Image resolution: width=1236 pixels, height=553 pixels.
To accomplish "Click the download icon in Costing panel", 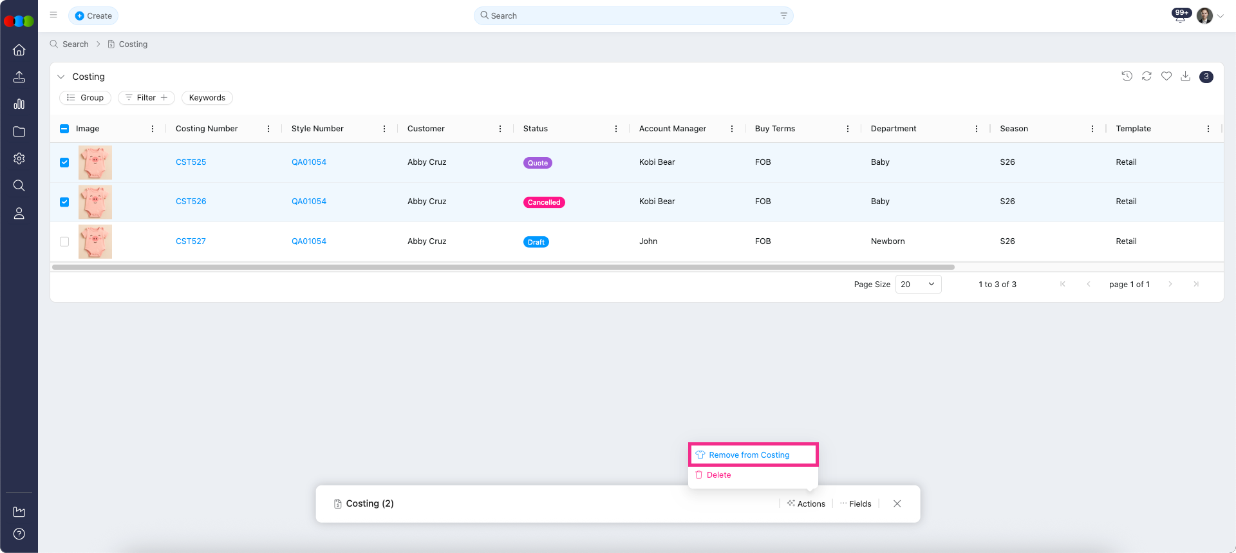I will coord(1185,76).
